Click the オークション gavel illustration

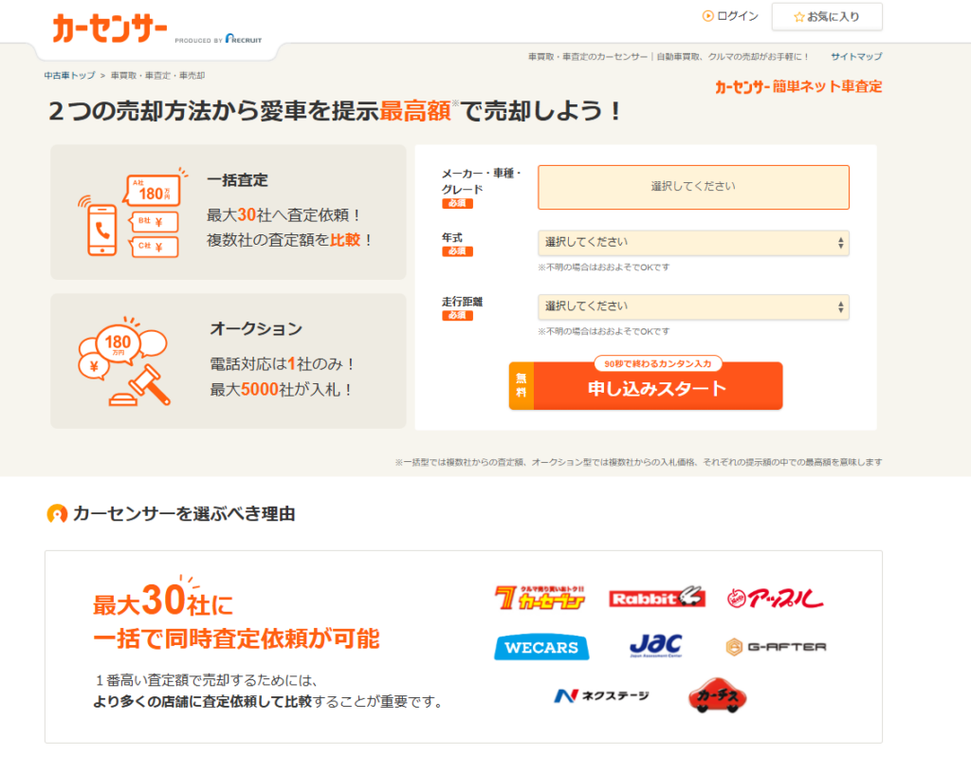point(122,362)
